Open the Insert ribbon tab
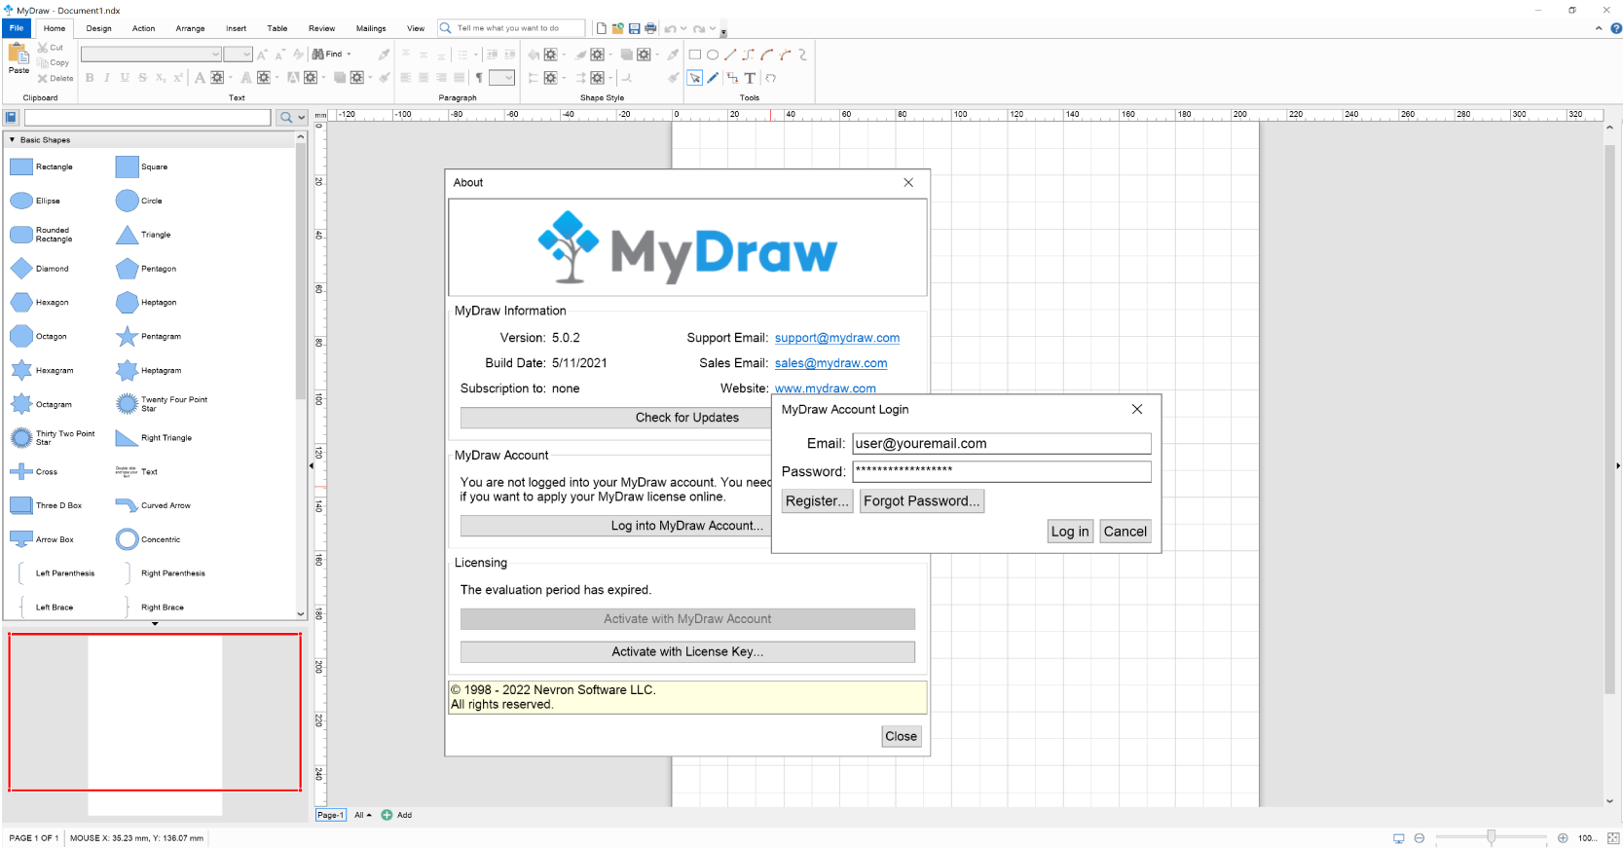1623x848 pixels. [x=237, y=28]
